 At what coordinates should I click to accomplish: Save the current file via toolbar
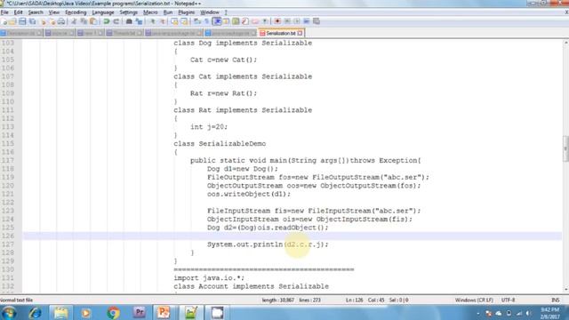22,21
